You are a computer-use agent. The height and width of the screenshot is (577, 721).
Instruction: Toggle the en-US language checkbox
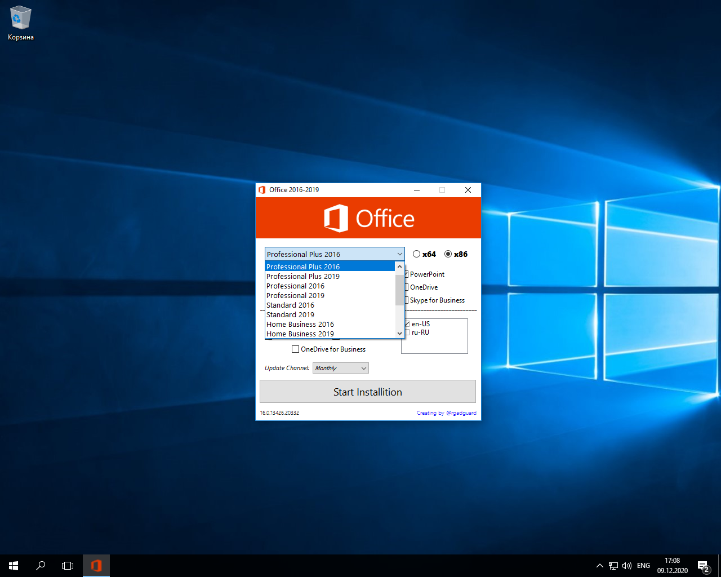407,324
